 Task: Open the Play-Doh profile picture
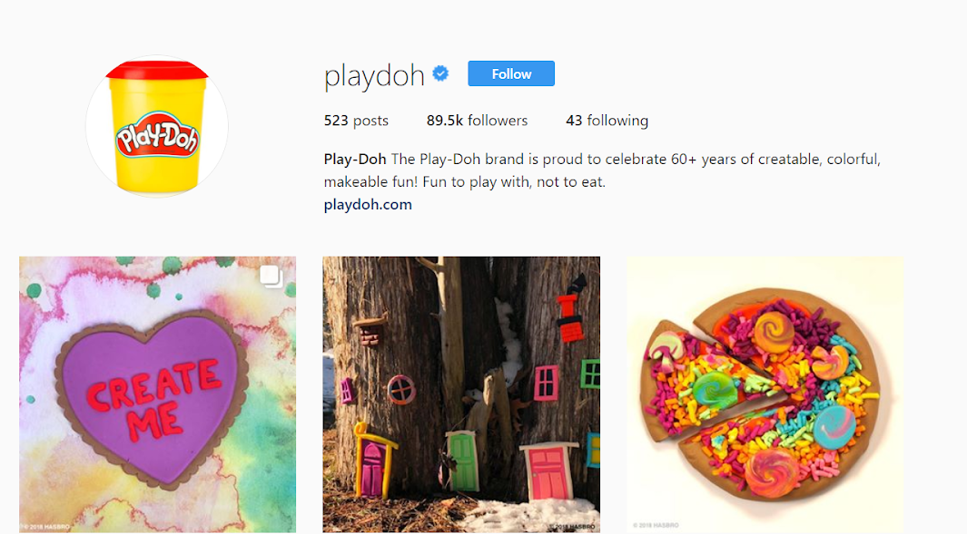pos(157,126)
